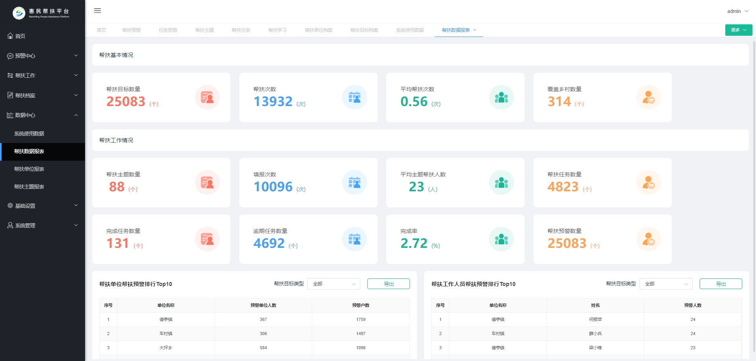Click the 帮扶主题数量 card icon
756x361 pixels.
(x=207, y=182)
